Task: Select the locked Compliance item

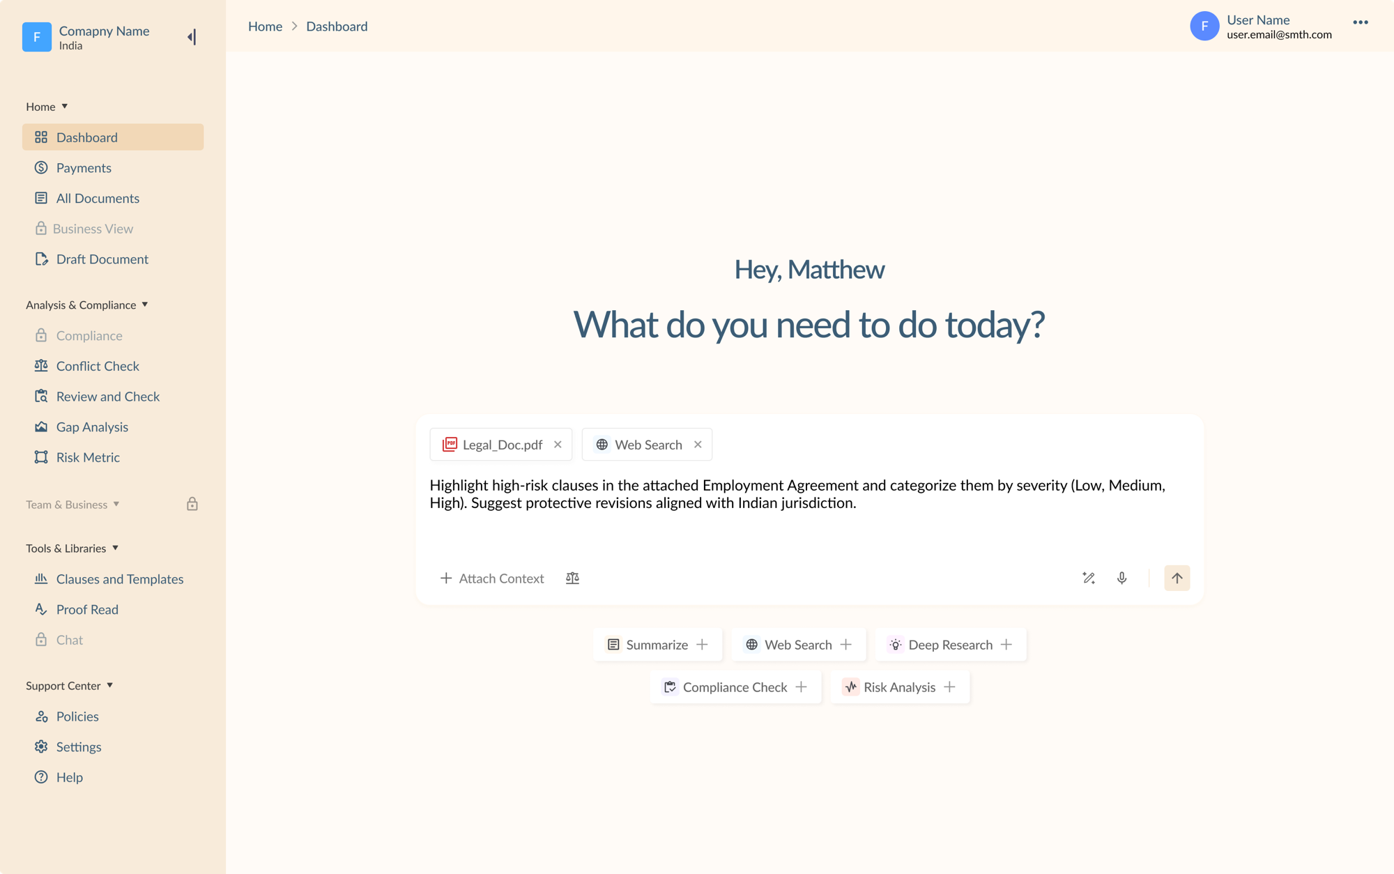Action: [113, 335]
